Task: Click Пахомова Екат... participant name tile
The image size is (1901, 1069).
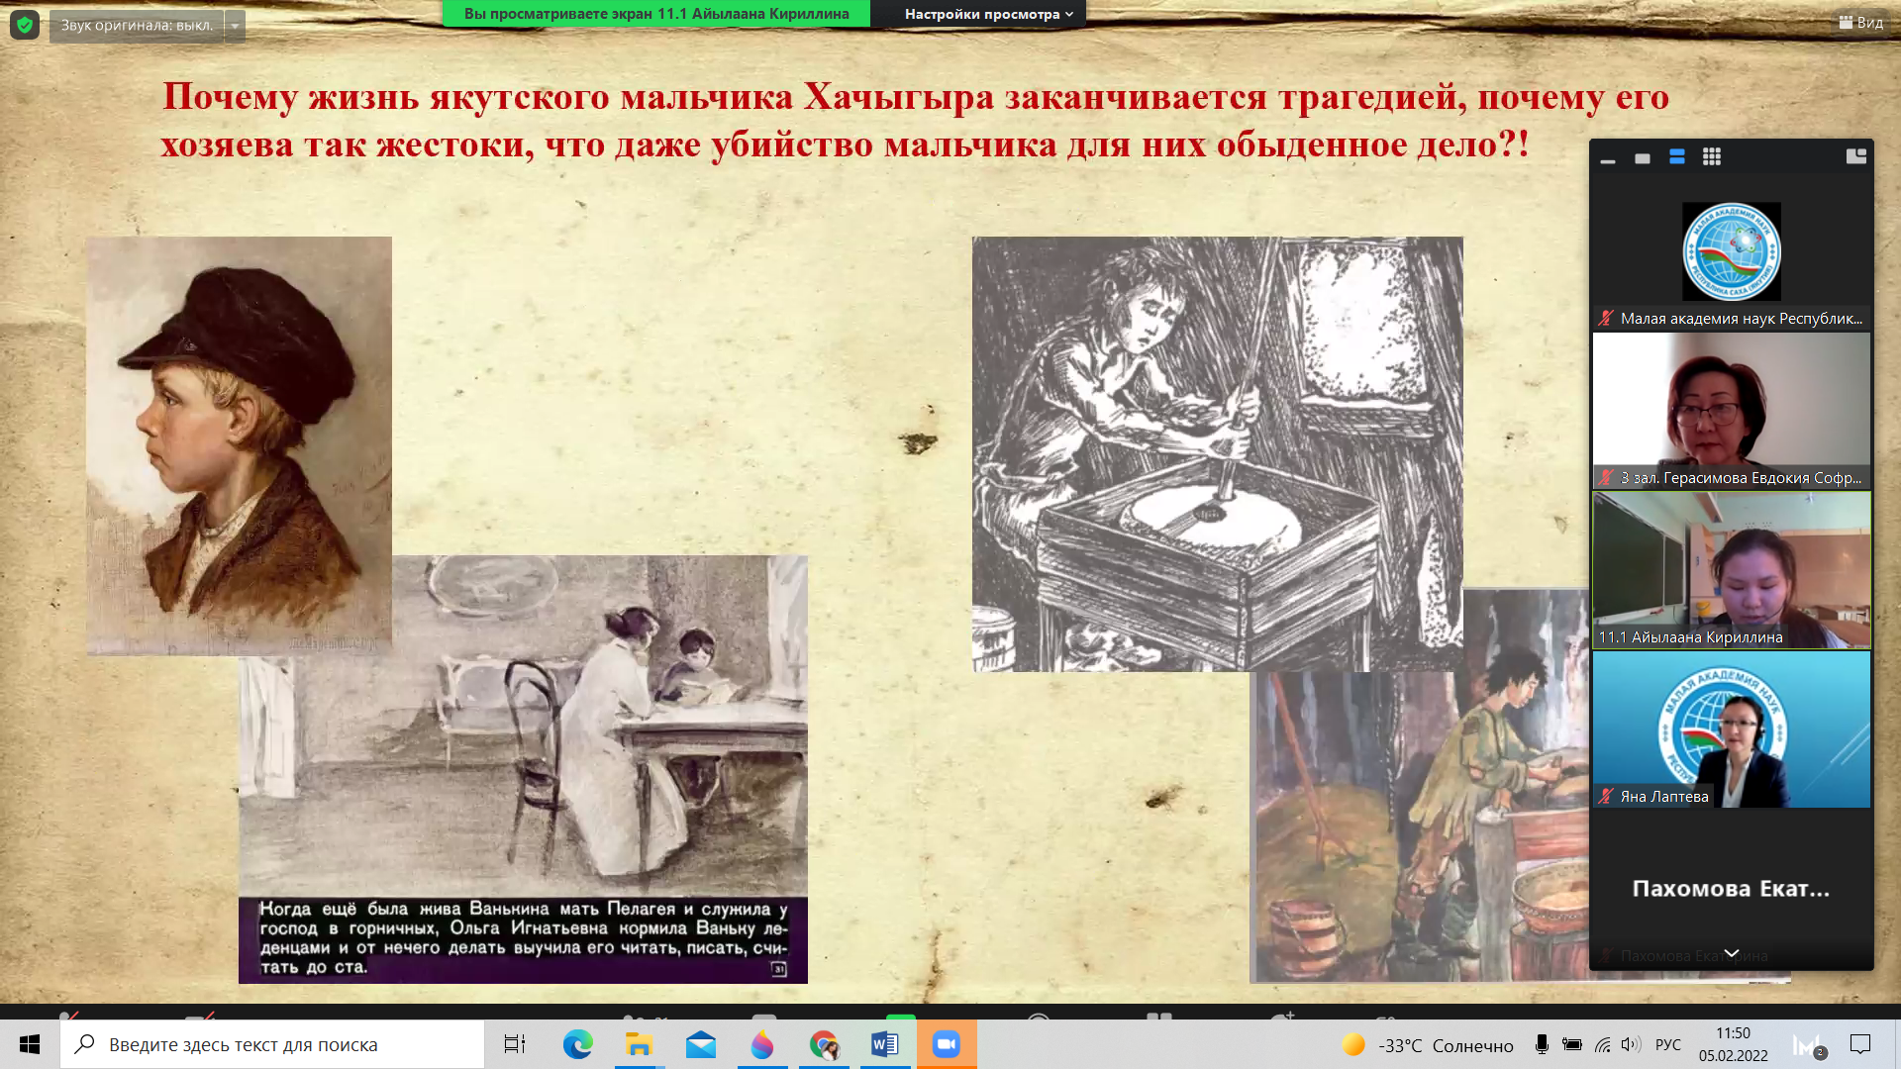Action: pos(1731,889)
